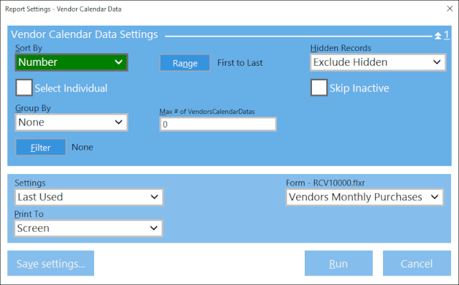Open the Settings dropdown showing Last Used

[89, 197]
